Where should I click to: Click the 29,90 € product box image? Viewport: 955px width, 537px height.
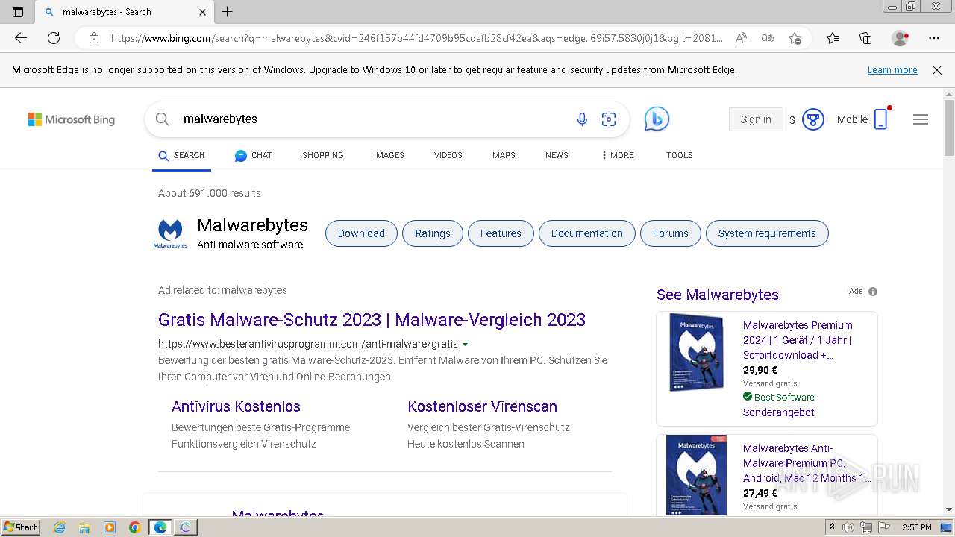point(697,353)
